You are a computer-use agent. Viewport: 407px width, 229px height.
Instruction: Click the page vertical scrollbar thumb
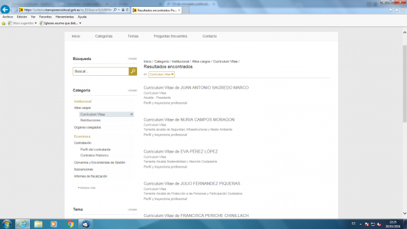coord(404,83)
